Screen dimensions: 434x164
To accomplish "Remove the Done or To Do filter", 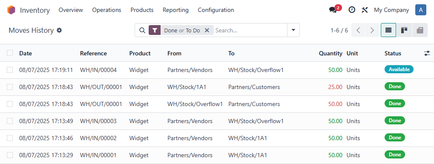I will 207,31.
